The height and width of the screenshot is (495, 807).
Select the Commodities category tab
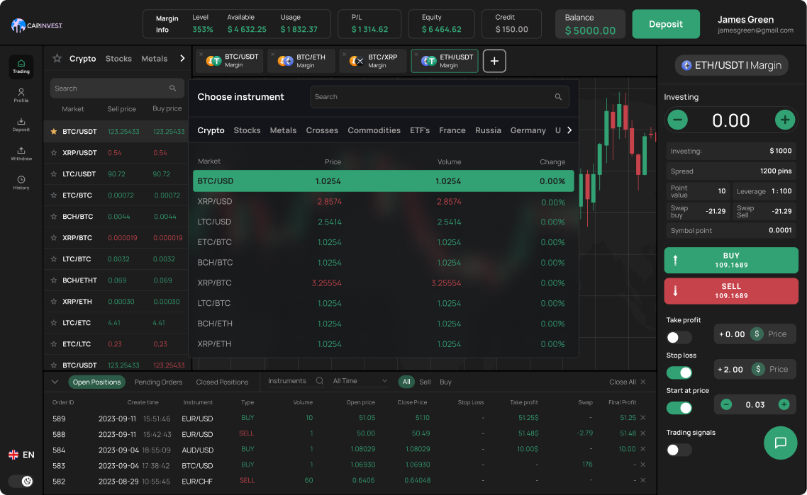click(374, 130)
